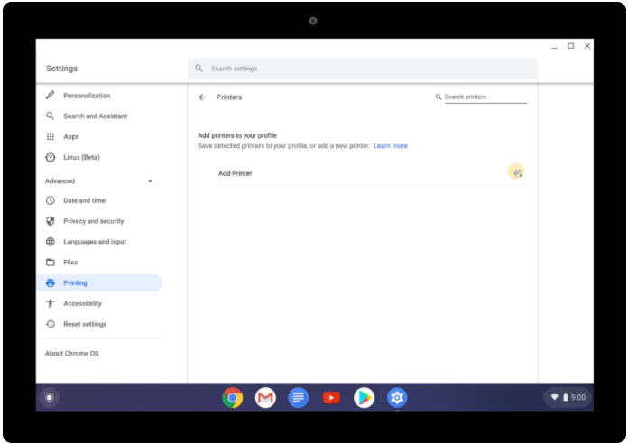Maximize the Settings window

pos(571,46)
